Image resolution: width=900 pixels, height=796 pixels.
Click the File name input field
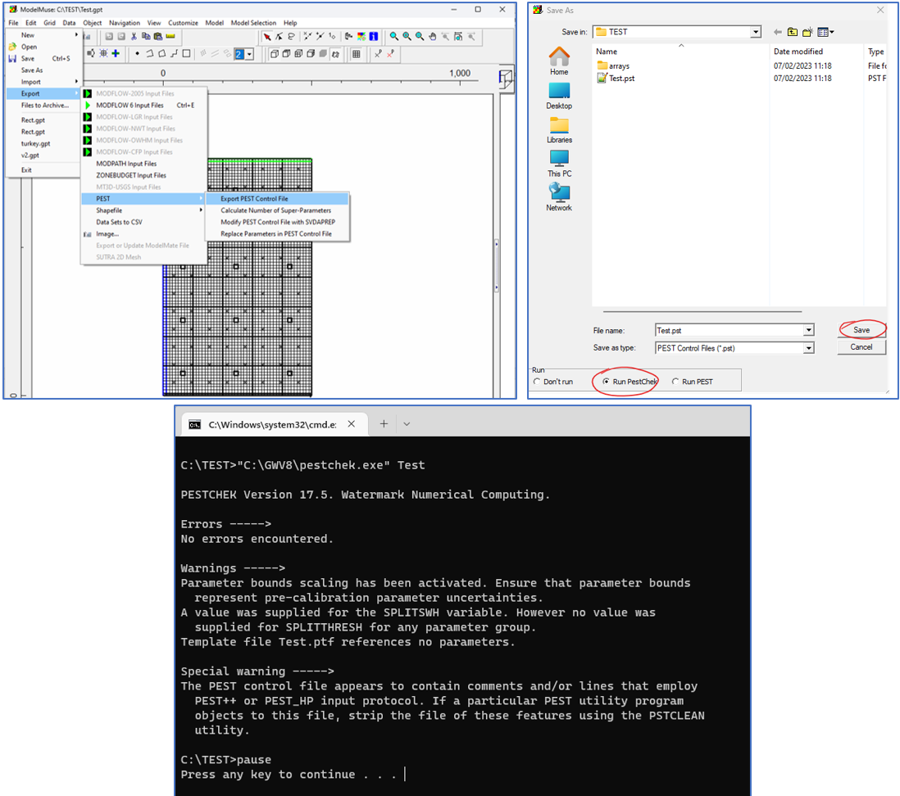point(730,330)
